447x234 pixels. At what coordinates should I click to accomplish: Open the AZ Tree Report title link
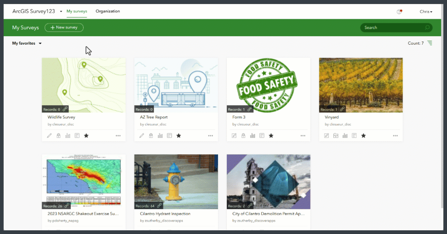(x=154, y=117)
